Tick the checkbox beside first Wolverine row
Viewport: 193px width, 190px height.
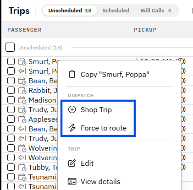(x=11, y=148)
